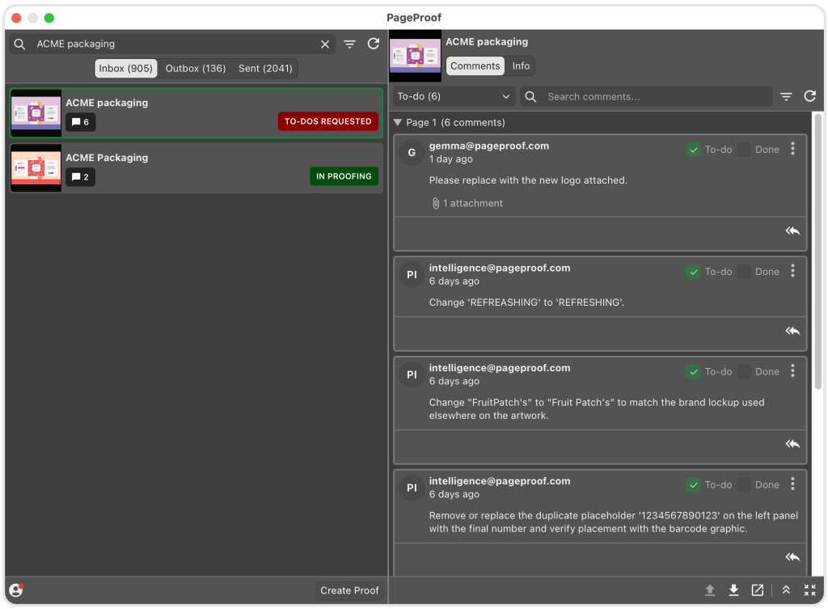Select the 'ACME Packaging' in proofing row title
This screenshot has height=609, width=828.
[x=107, y=158]
